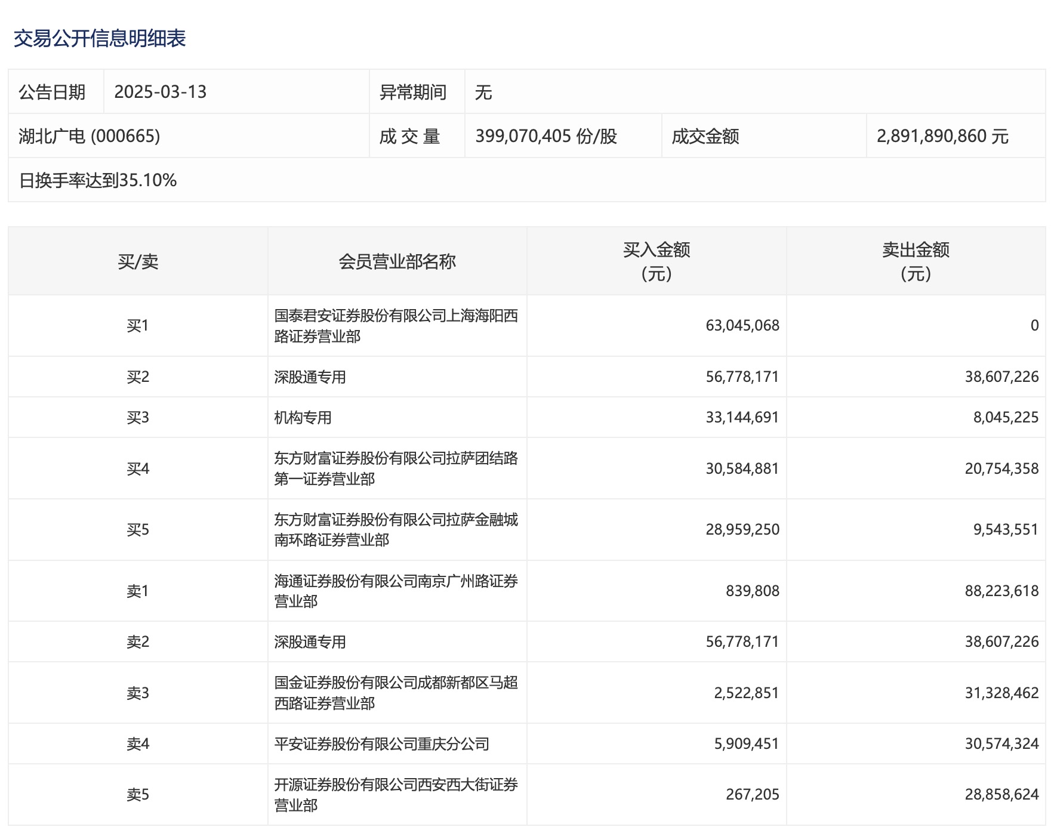Open 开源证券 西安西大街 branch entry

(x=395, y=795)
